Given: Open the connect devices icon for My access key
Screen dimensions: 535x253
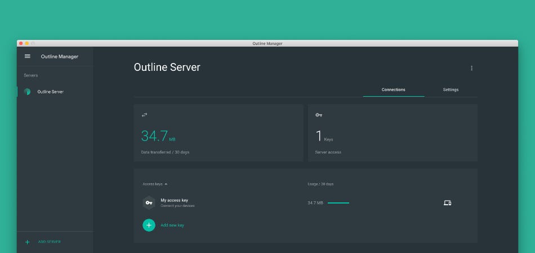Looking at the screenshot, I should tap(447, 203).
